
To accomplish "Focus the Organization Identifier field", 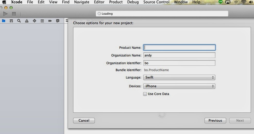I will click(x=179, y=63).
